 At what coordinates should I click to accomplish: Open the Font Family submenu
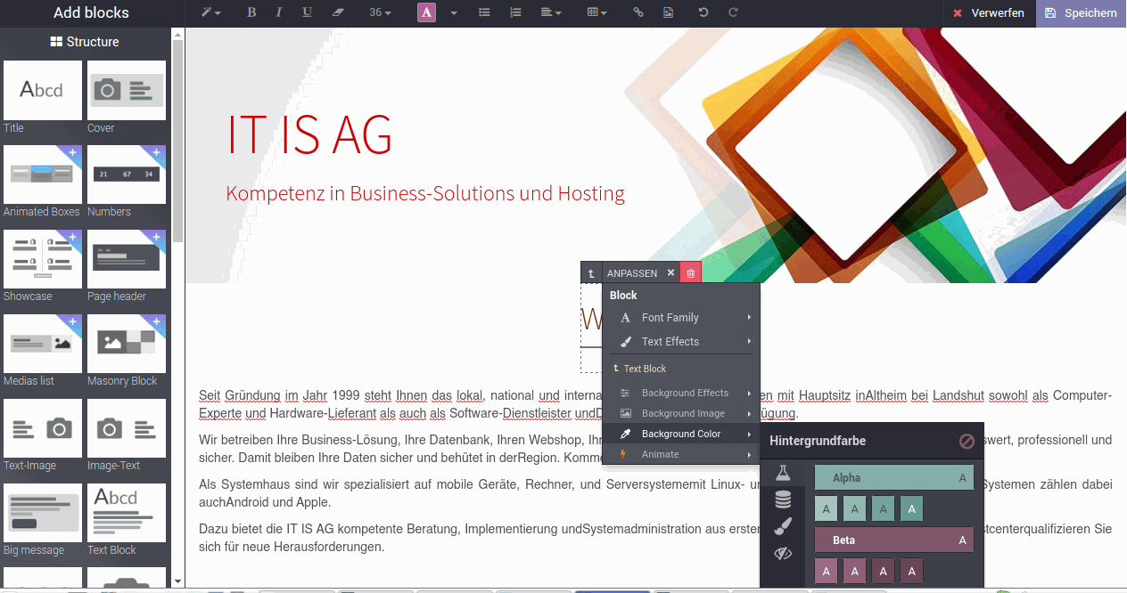pos(681,318)
